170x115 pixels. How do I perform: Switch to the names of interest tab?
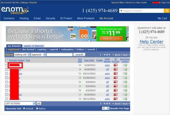(x=34, y=46)
